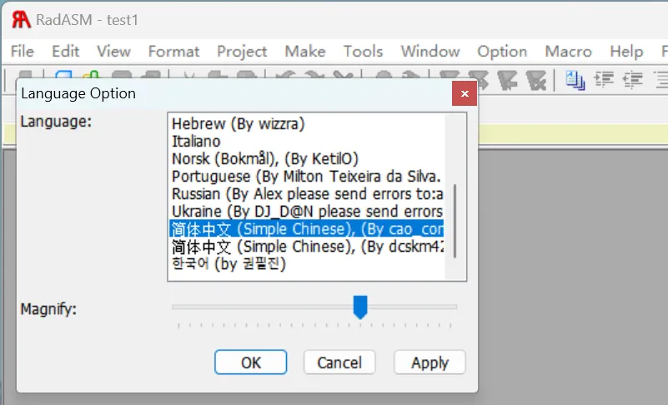The width and height of the screenshot is (668, 405).
Task: Select Korean 한국어 language entry
Action: [306, 263]
